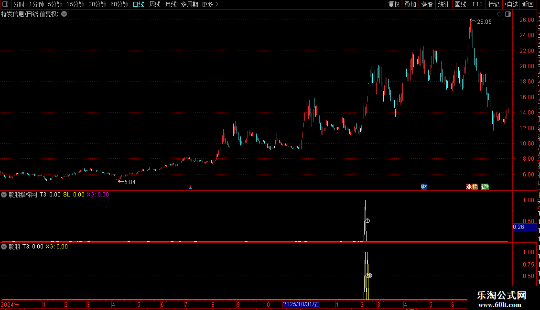The image size is (540, 310).
Task: Open F10 company information
Action: [477, 4]
